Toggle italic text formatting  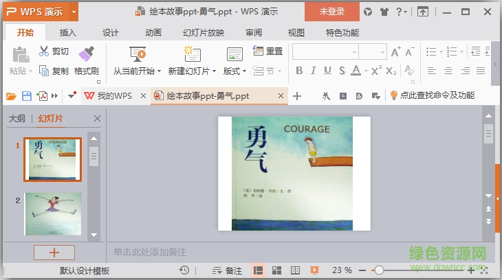(313, 70)
